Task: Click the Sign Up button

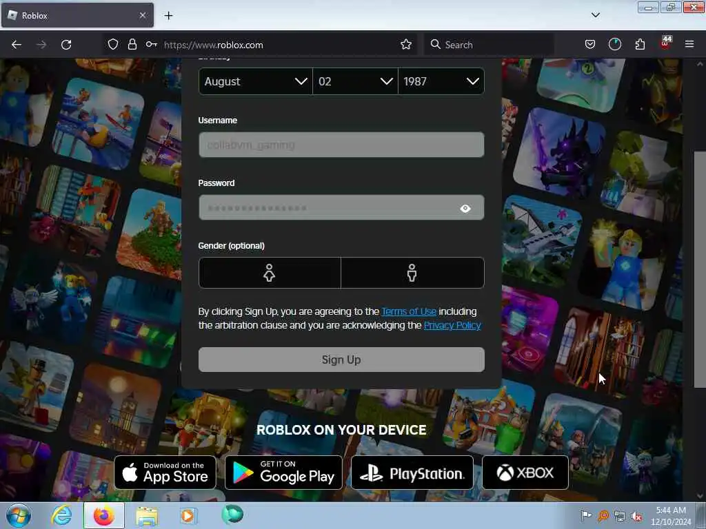Action: click(x=341, y=360)
